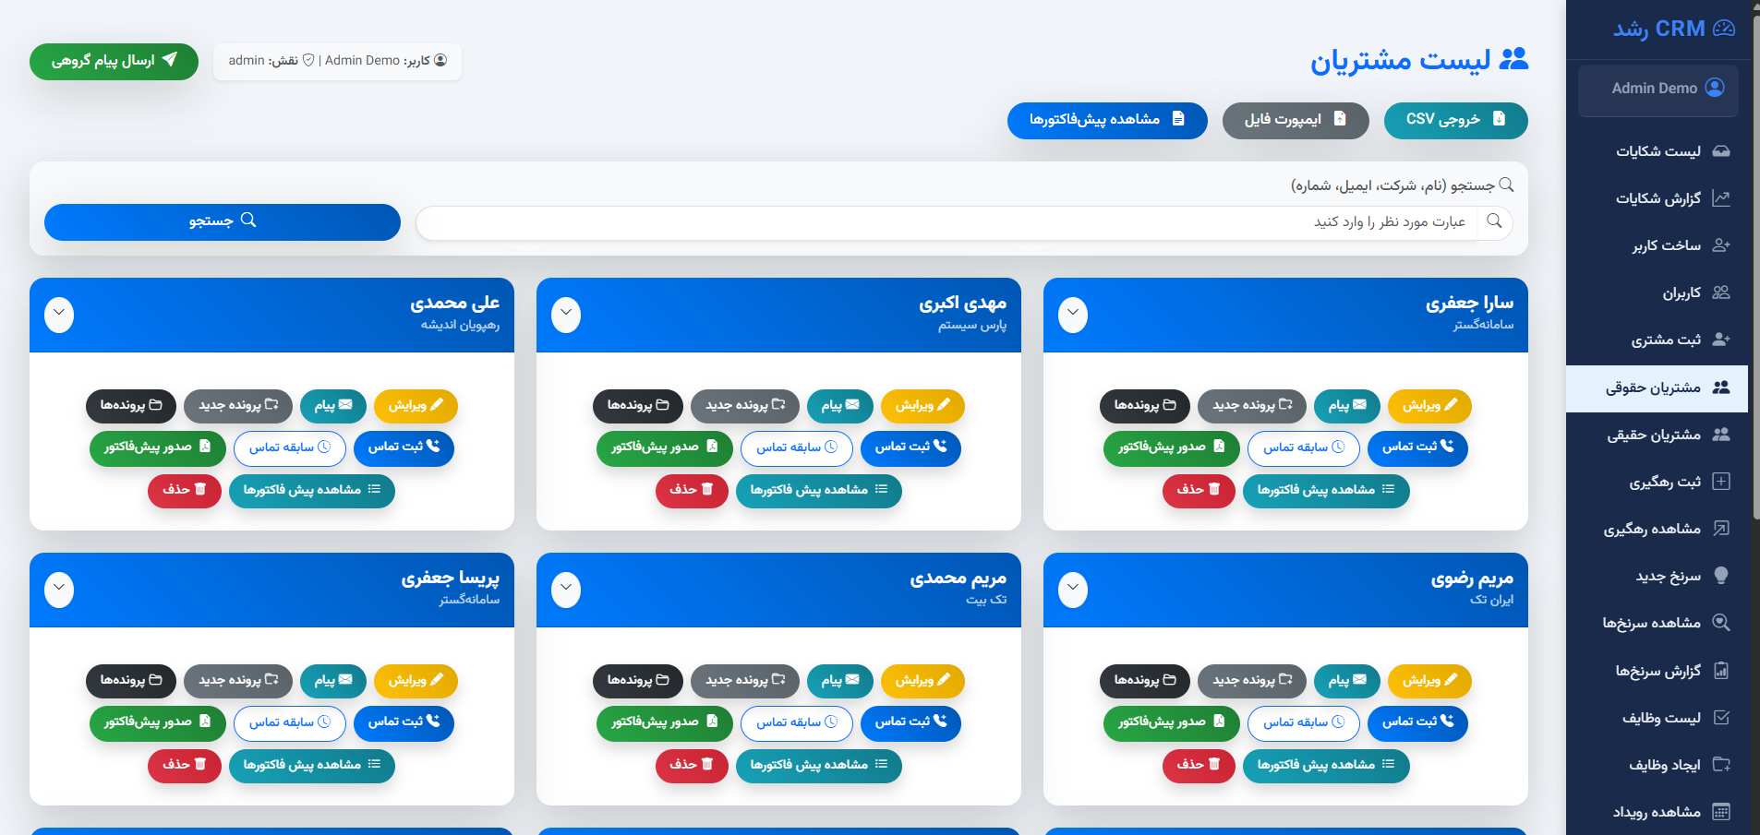
Task: Click the سرنخ جدید lightbulb icon
Action: tap(1721, 576)
